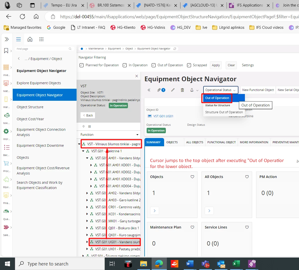299x270 pixels.
Task: Expand the VST.G01.QJ01 tree node arrow
Action: pos(87,228)
